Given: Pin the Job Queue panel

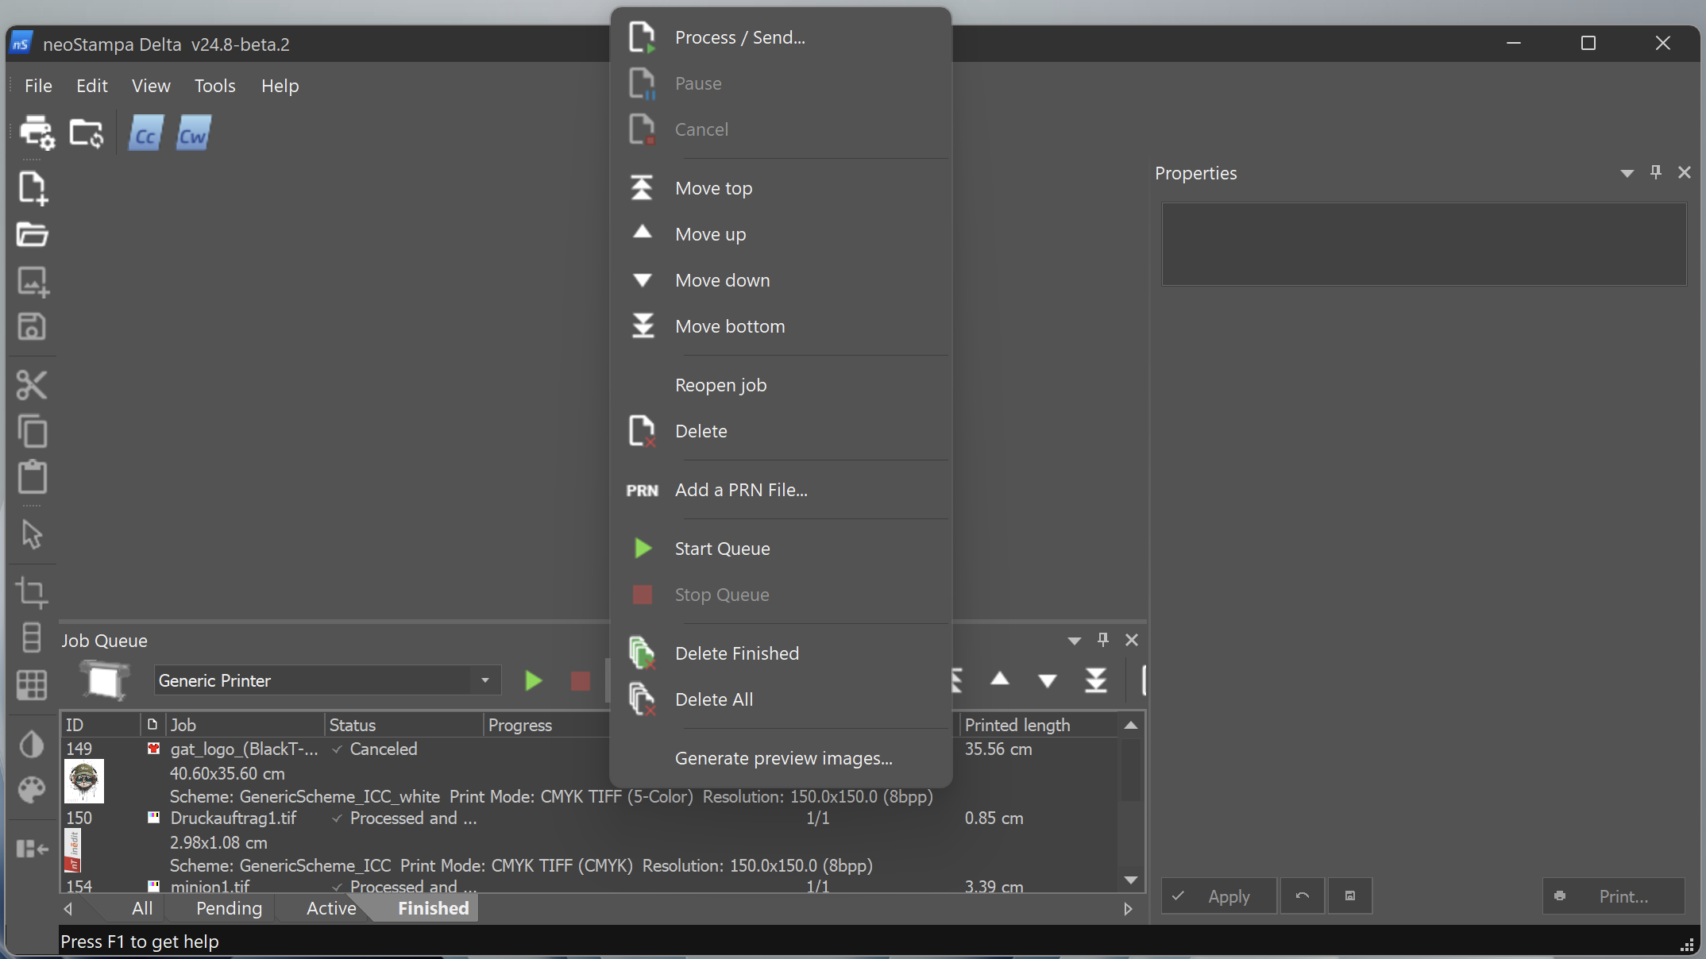Looking at the screenshot, I should point(1103,640).
